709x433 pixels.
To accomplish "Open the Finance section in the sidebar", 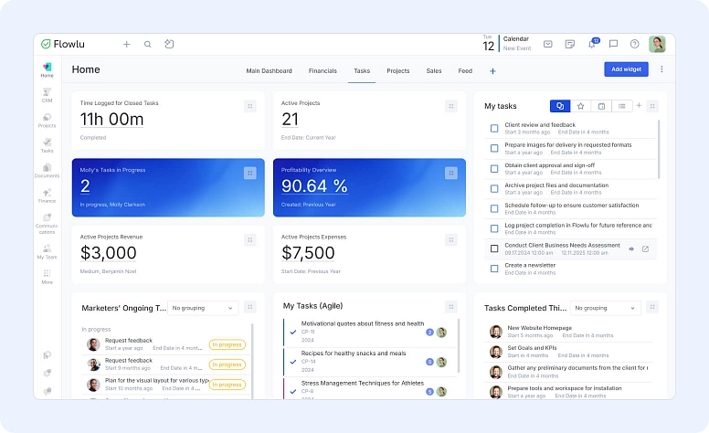I will click(x=47, y=195).
